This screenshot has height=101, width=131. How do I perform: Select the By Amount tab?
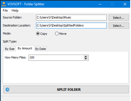click(x=25, y=48)
